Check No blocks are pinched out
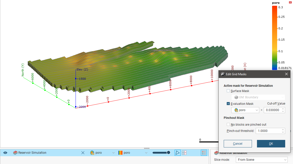 click(228, 125)
